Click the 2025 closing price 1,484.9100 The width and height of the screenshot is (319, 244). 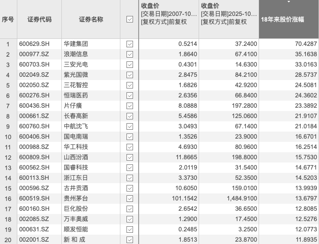[x=242, y=199]
